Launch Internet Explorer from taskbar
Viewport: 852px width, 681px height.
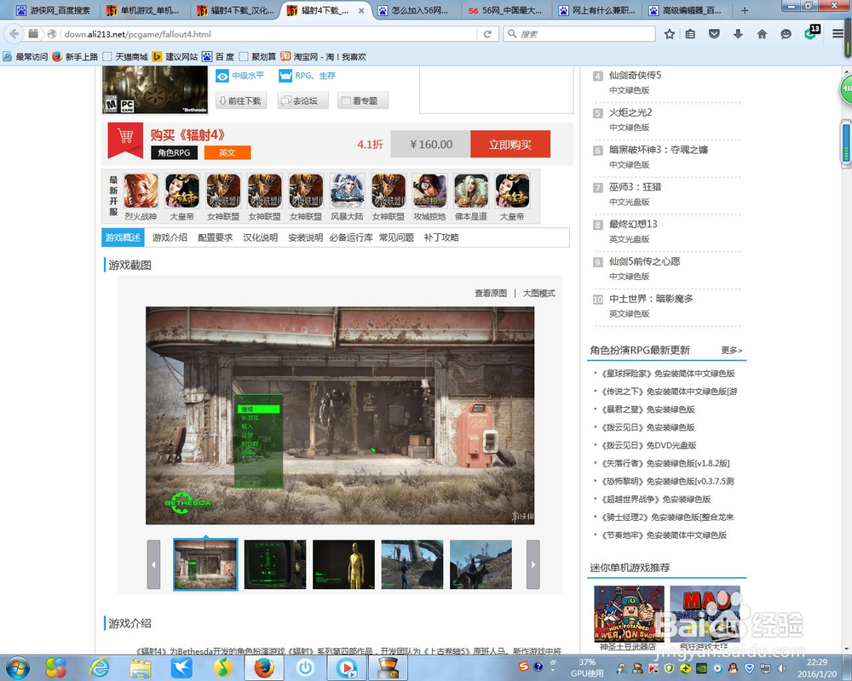100,667
